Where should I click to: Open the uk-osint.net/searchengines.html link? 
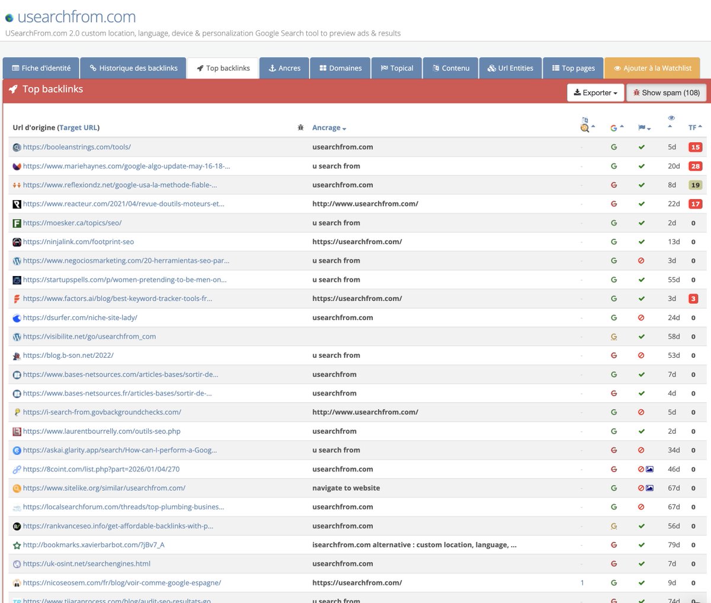pyautogui.click(x=87, y=564)
